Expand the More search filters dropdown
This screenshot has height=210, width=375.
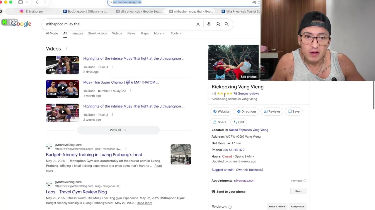coord(159,33)
